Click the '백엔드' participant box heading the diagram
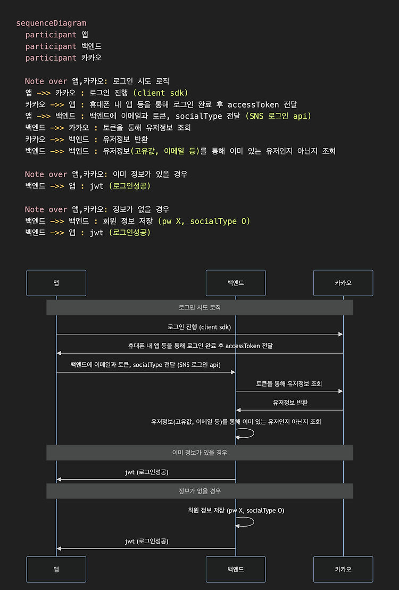Screen dimensions: 399x590 click(x=236, y=283)
